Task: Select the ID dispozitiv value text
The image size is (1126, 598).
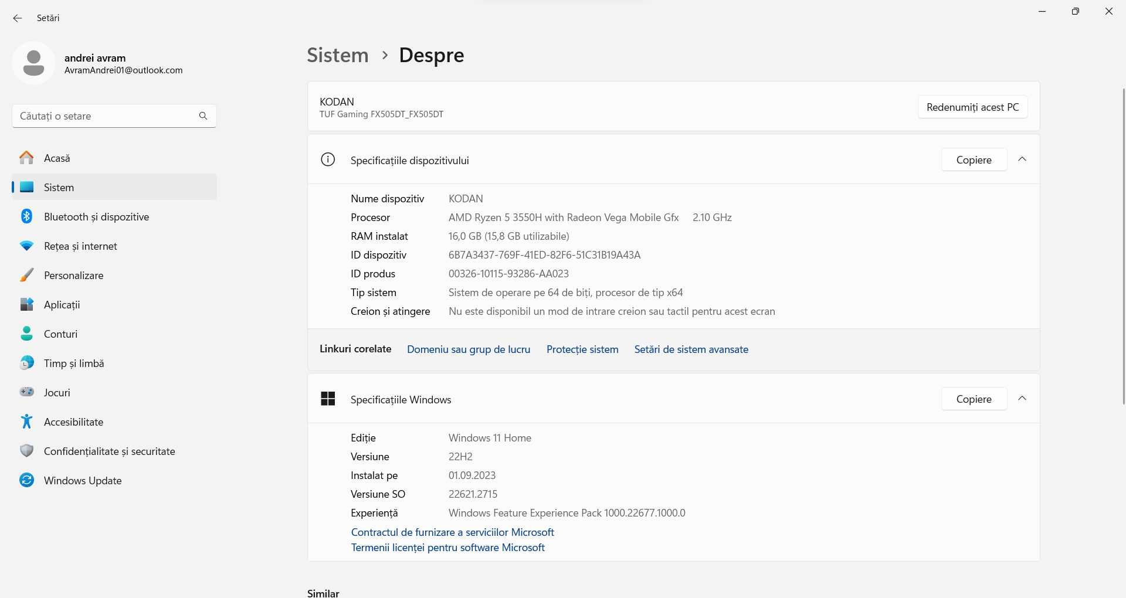Action: click(x=544, y=255)
